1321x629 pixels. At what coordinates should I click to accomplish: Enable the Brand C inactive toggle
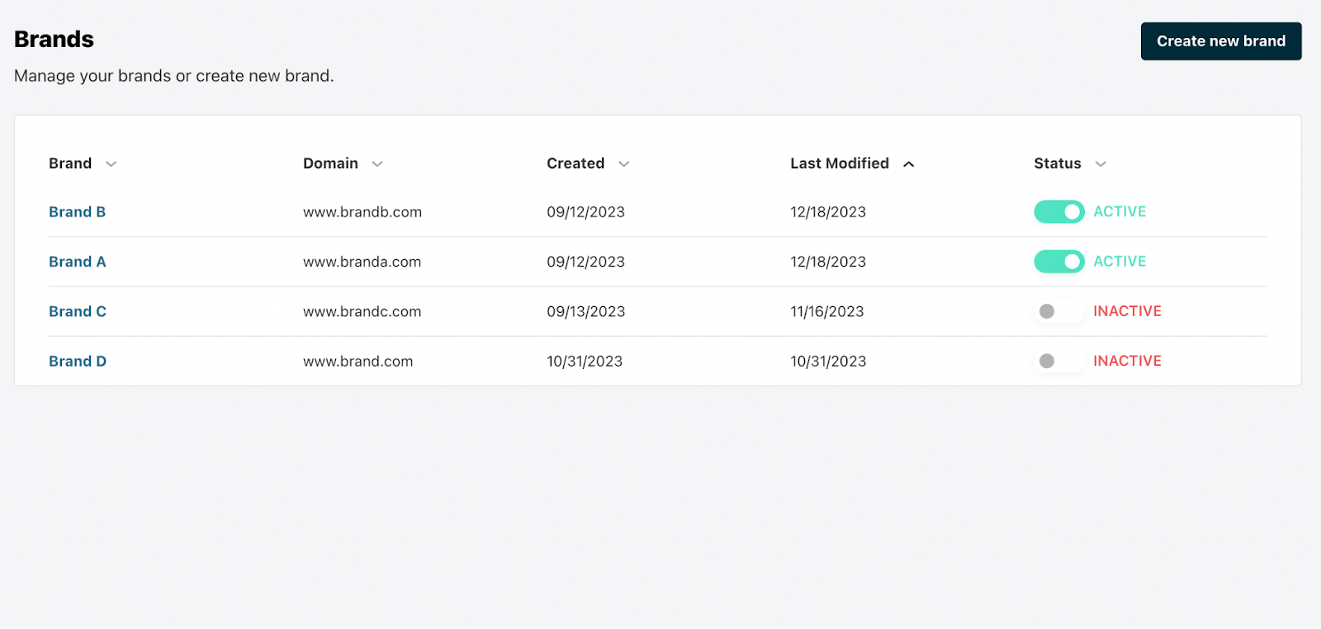coord(1059,311)
